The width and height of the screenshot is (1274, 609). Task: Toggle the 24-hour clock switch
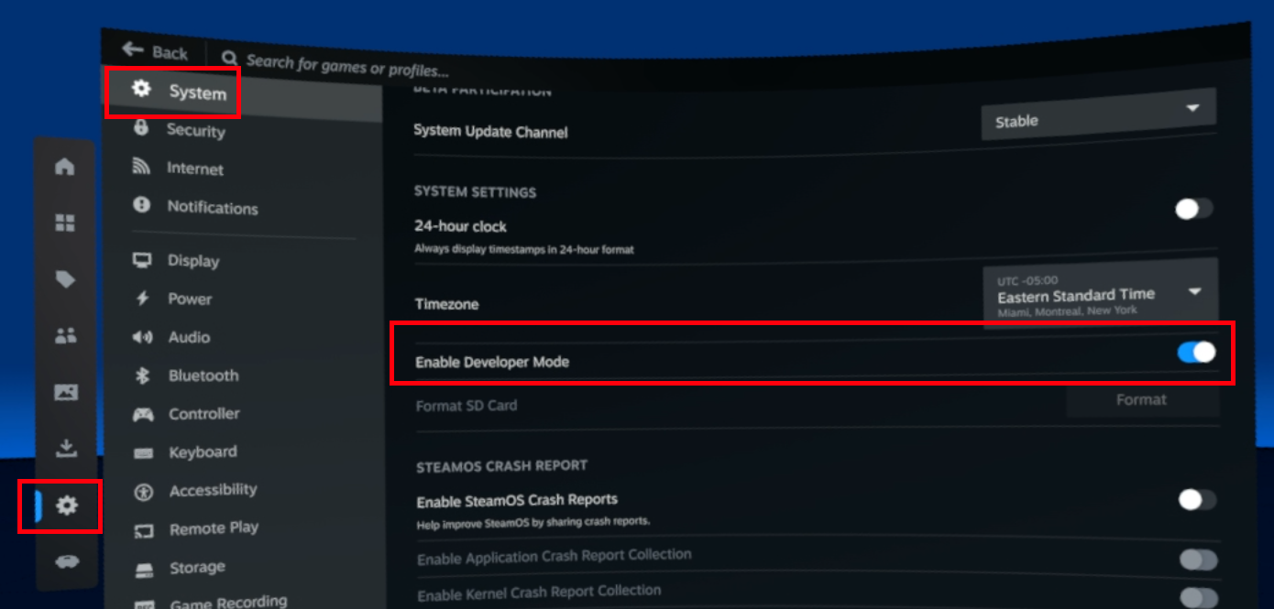1193,209
